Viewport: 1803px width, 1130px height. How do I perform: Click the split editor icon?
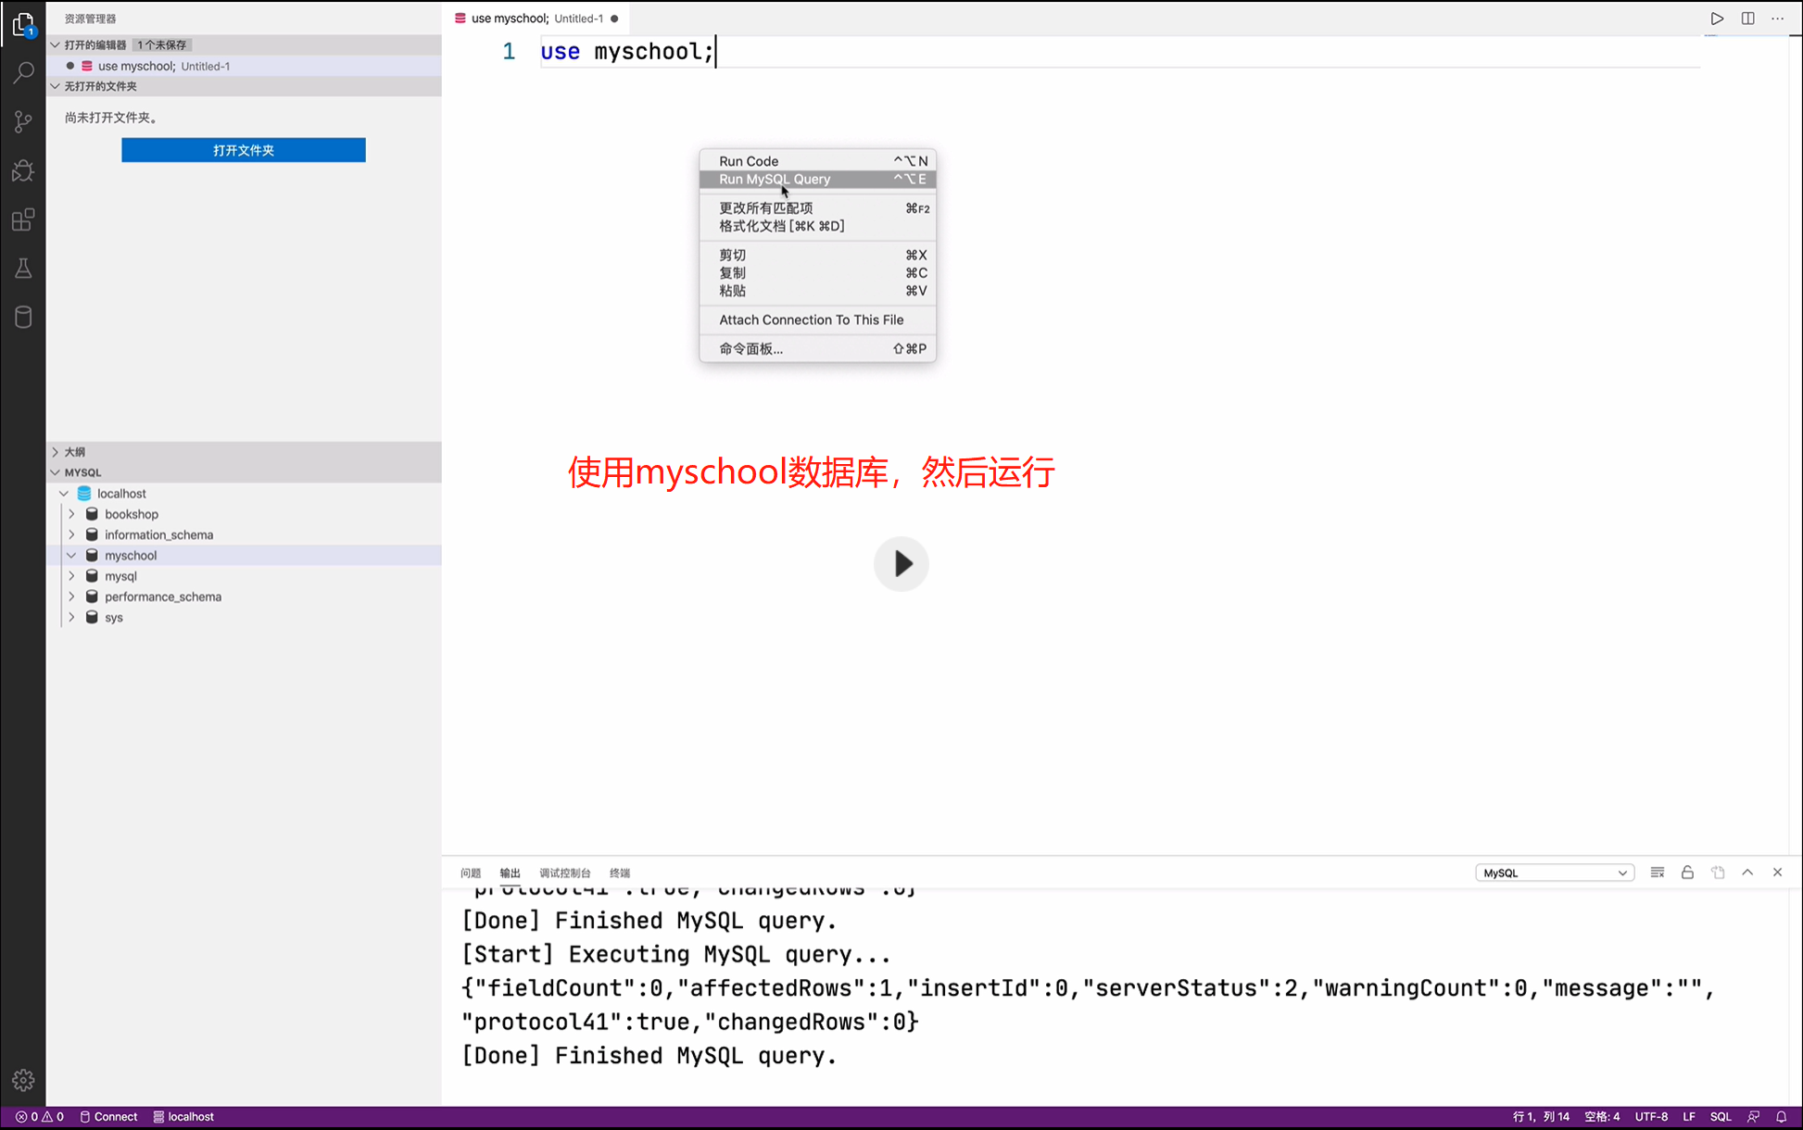[x=1747, y=19]
